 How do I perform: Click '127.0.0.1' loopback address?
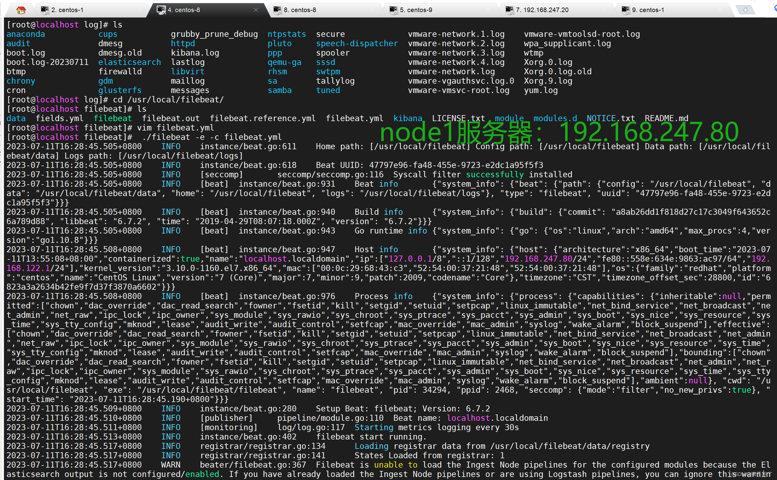pyautogui.click(x=410, y=259)
